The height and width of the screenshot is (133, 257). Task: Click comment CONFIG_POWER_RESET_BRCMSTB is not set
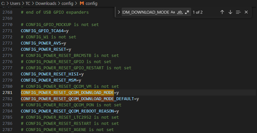point(70,56)
